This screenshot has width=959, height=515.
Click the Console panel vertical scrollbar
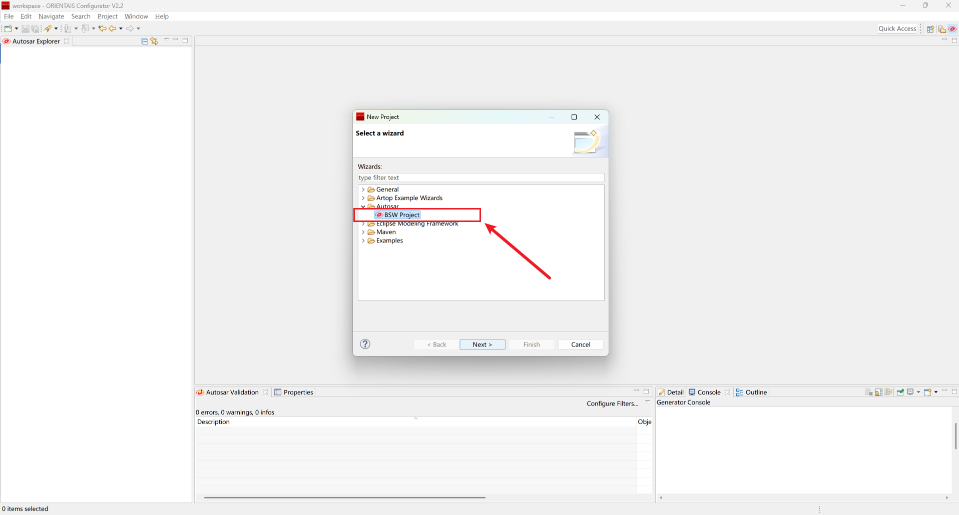click(955, 436)
